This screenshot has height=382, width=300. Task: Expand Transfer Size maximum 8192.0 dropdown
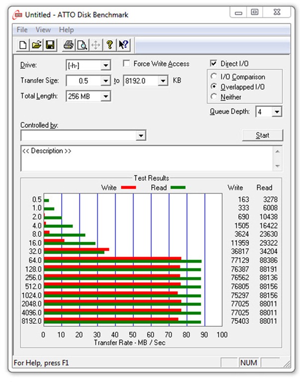tap(163, 81)
